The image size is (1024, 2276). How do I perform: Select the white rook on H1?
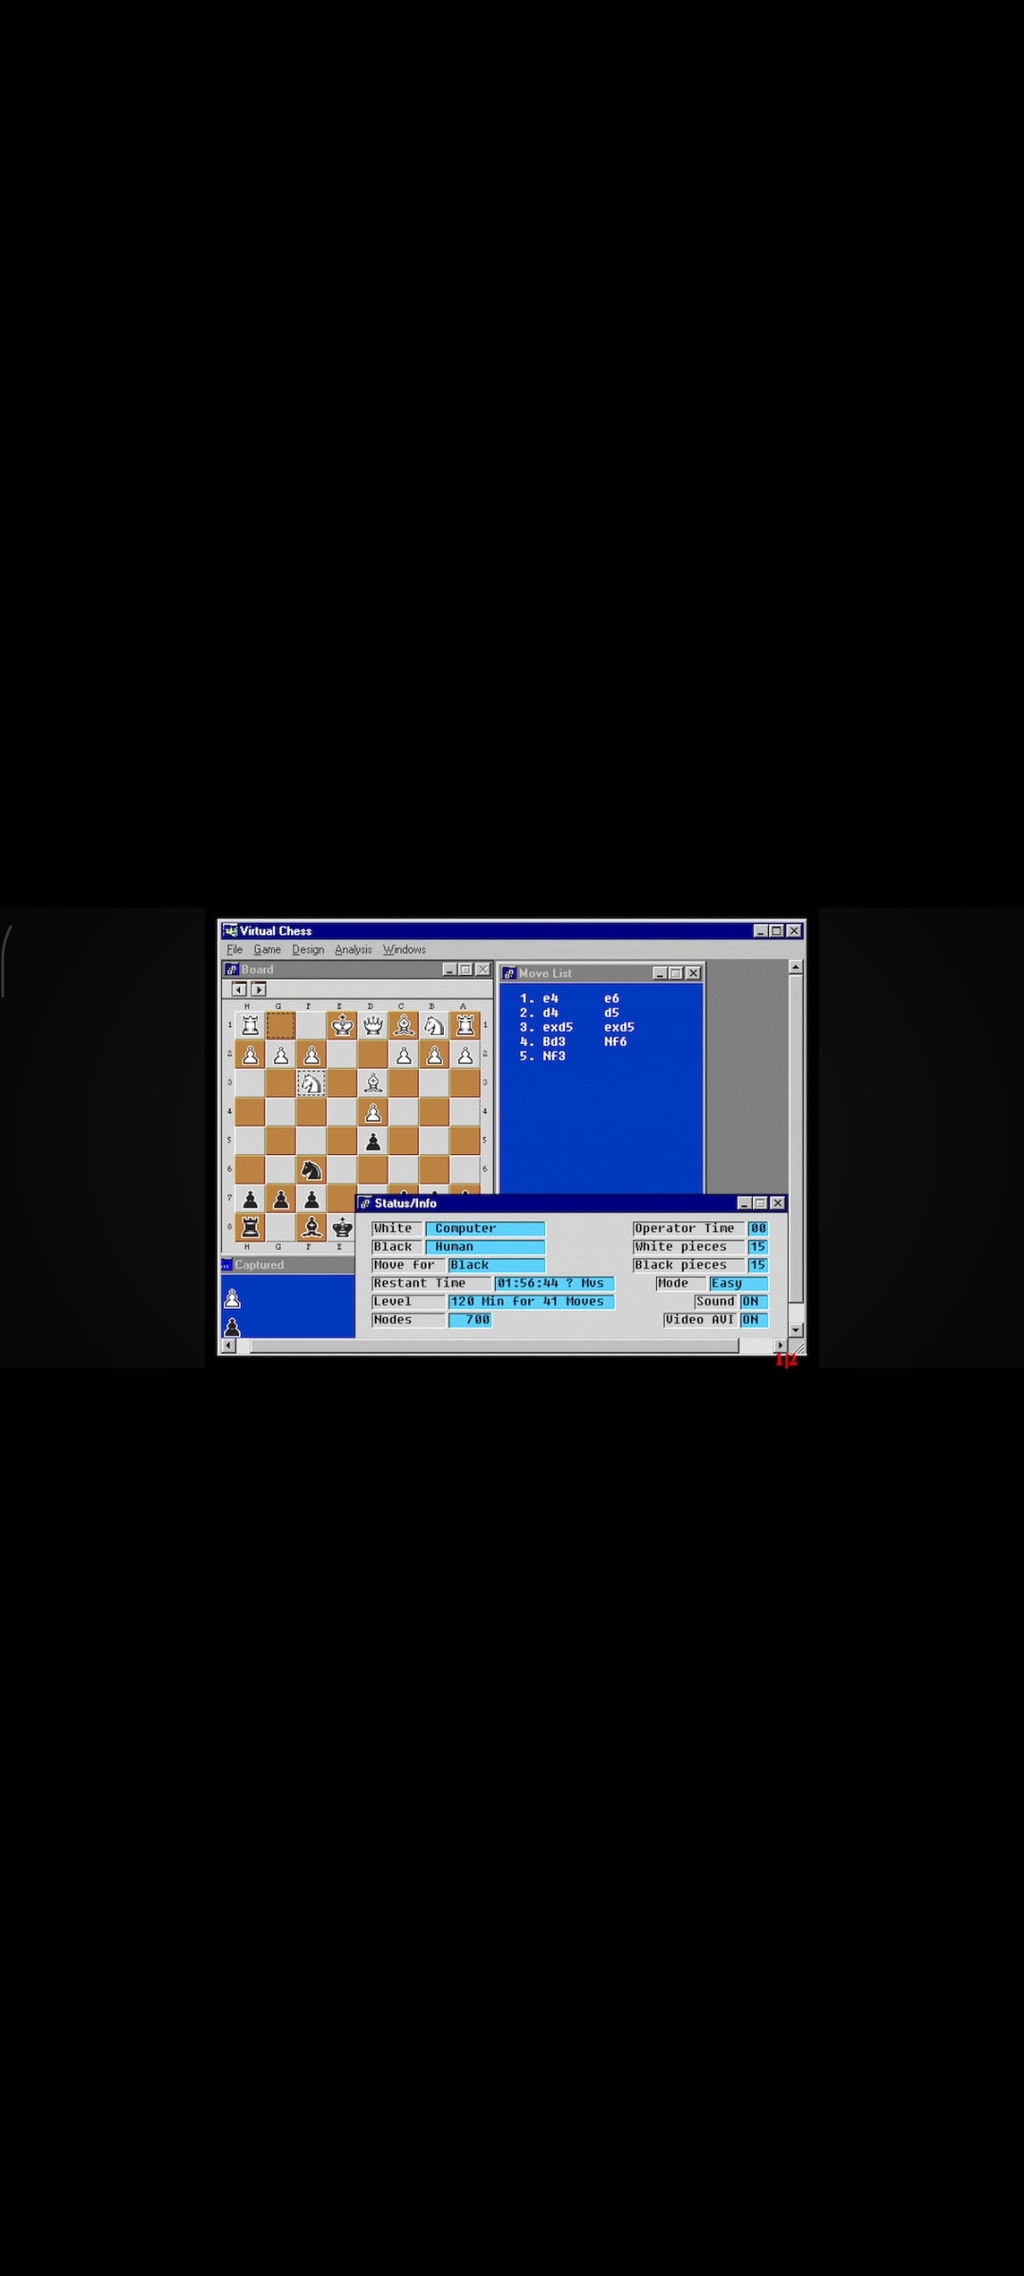pyautogui.click(x=250, y=1025)
